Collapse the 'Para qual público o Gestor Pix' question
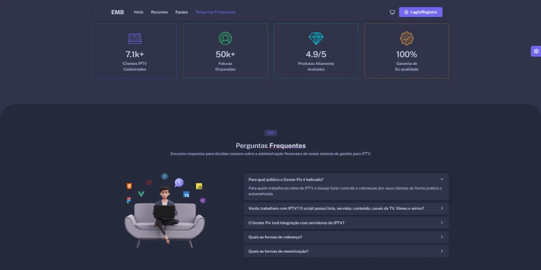The height and width of the screenshot is (270, 541). [346, 179]
